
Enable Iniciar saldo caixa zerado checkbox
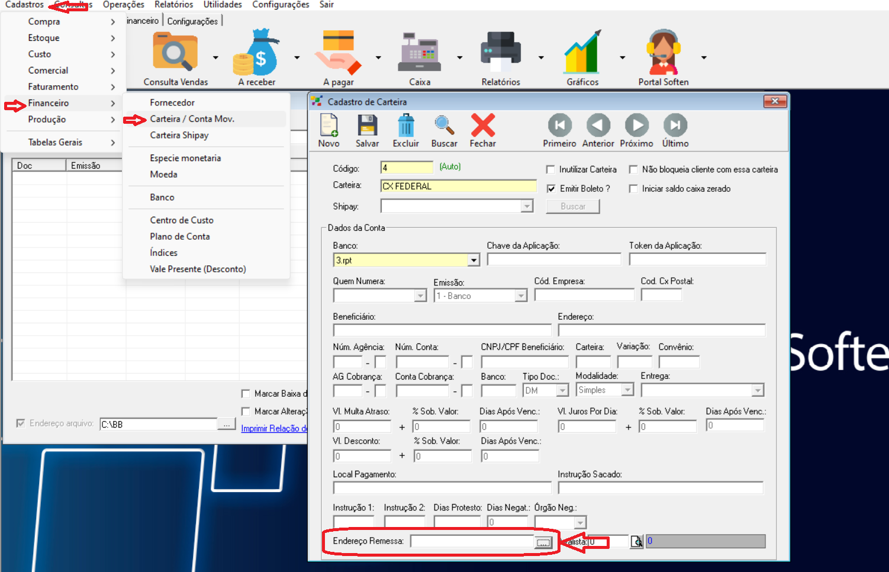pyautogui.click(x=633, y=189)
